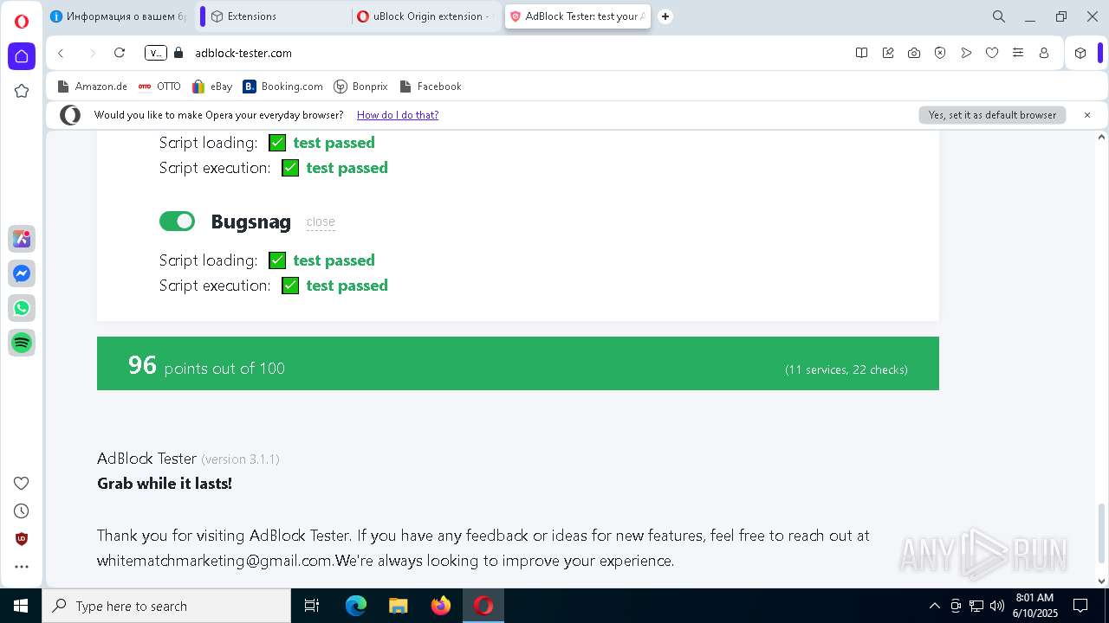
Task: Take a snapshot with the camera icon
Action: click(x=914, y=53)
